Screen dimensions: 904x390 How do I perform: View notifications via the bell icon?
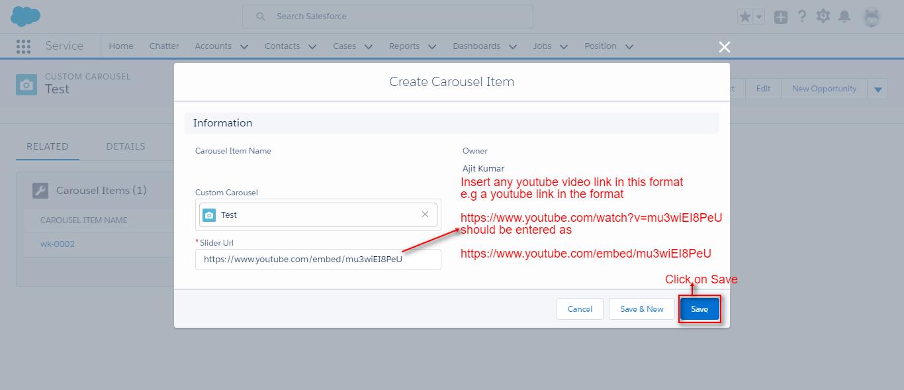coord(844,16)
